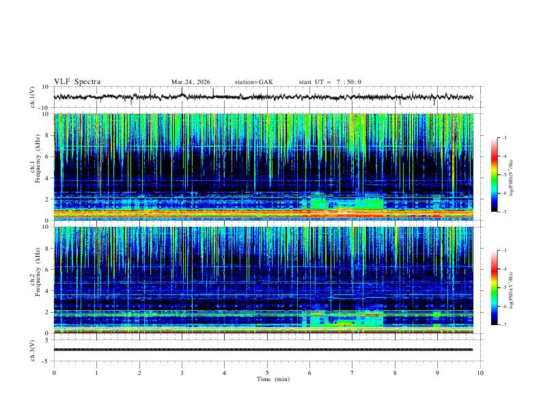The height and width of the screenshot is (418, 541).
Task: Click the "-5" label on the ch.1 color scale
Action: 504,175
